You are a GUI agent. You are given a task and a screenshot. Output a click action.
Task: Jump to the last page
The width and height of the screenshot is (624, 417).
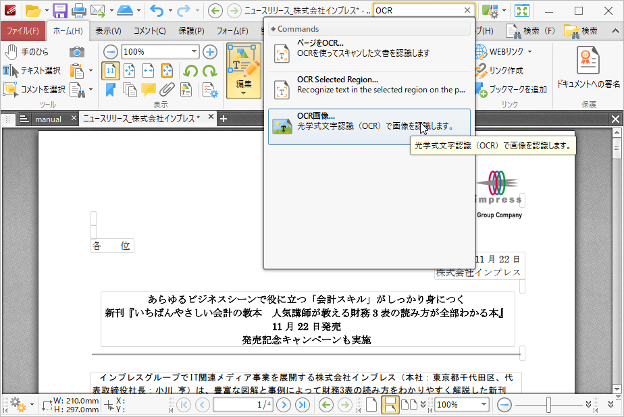(x=303, y=405)
